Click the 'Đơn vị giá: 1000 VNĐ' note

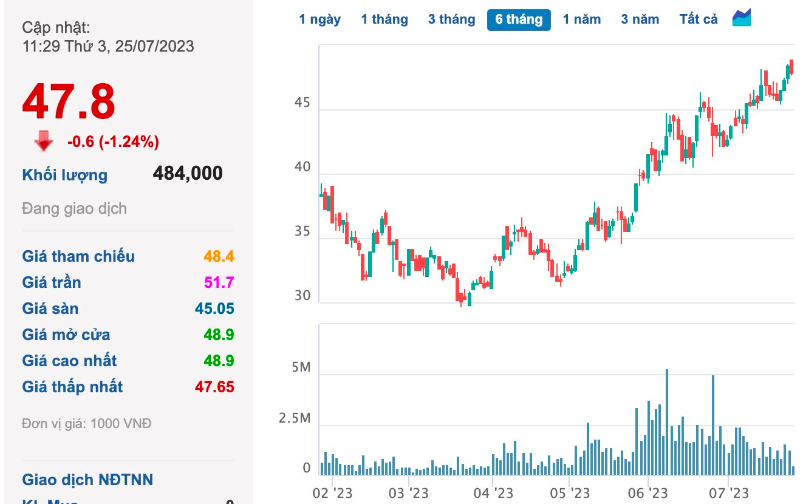point(86,423)
